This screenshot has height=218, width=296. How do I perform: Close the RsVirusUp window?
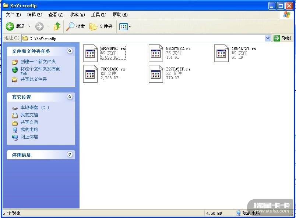click(x=289, y=6)
